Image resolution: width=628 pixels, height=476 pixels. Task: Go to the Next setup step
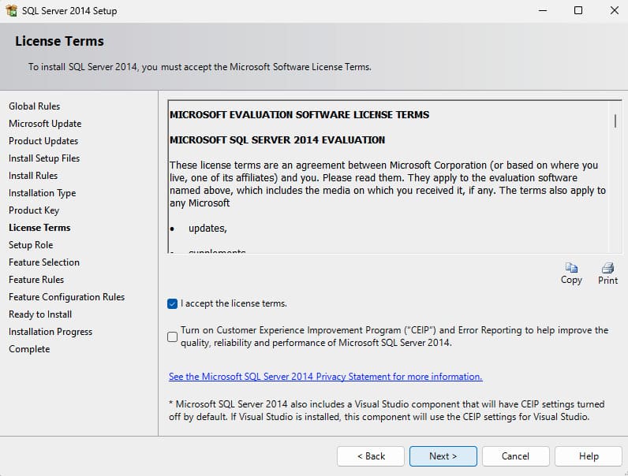[x=443, y=456]
